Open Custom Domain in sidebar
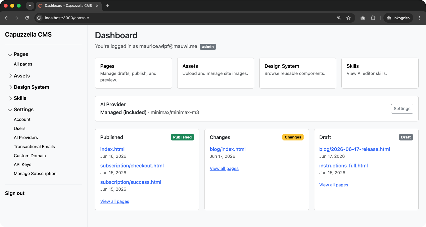This screenshot has height=227, width=426. pos(30,156)
